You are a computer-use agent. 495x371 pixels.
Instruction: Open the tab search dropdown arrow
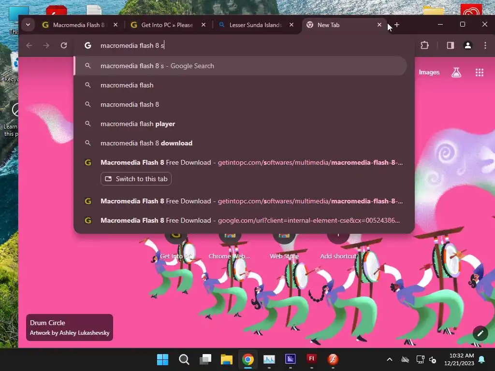tap(28, 25)
